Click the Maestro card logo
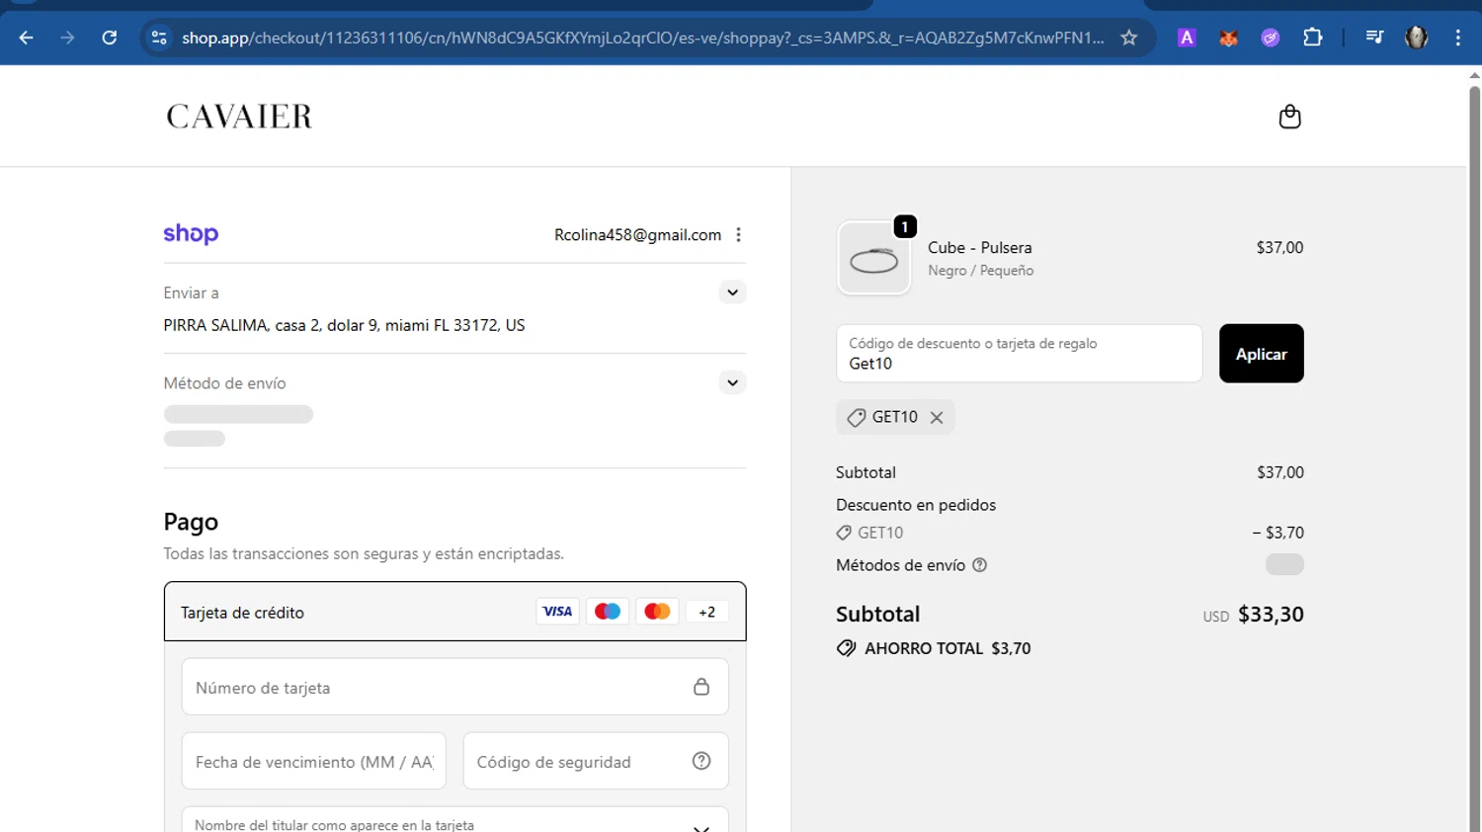This screenshot has height=832, width=1482. click(608, 612)
